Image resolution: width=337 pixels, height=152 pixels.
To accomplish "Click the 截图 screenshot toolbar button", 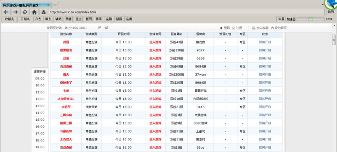I will click(x=89, y=19).
